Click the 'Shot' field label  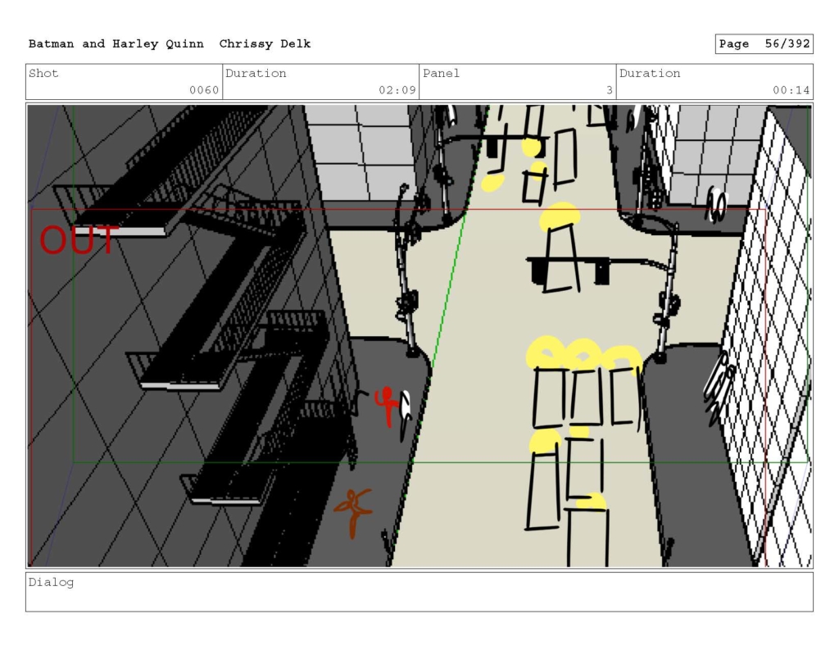(x=43, y=73)
